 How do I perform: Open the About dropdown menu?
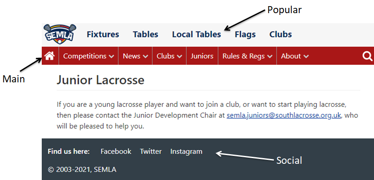[x=295, y=56]
